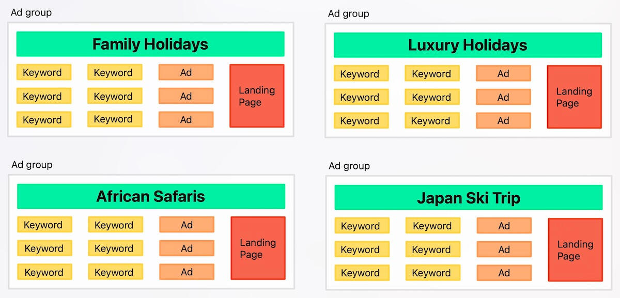The image size is (620, 298).
Task: Select the middle Ad box in Japan Ski Trip
Action: click(x=504, y=249)
